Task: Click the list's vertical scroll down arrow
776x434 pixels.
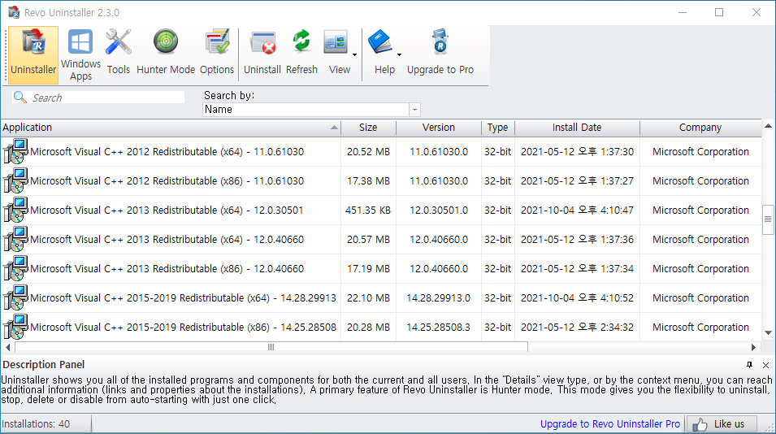Action: click(768, 333)
